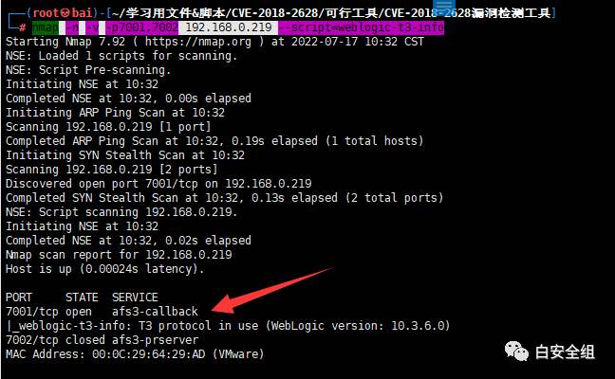The image size is (615, 379).
Task: Click the '-p7001,7002' port argument
Action: pos(141,27)
